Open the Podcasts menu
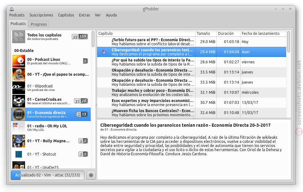Viewport: 303px width, 192px height. [17, 15]
